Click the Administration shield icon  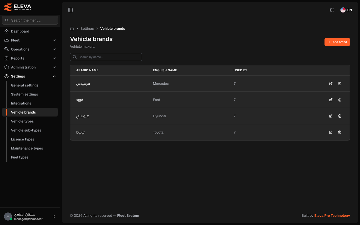pyautogui.click(x=6, y=67)
